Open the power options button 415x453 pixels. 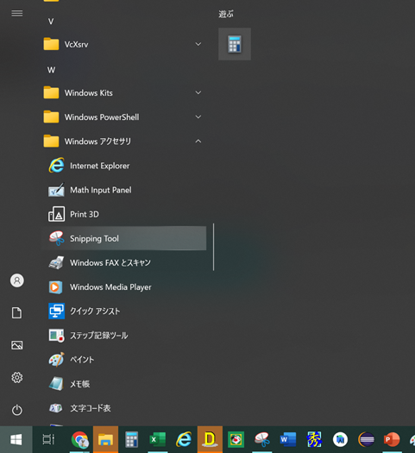point(16,410)
